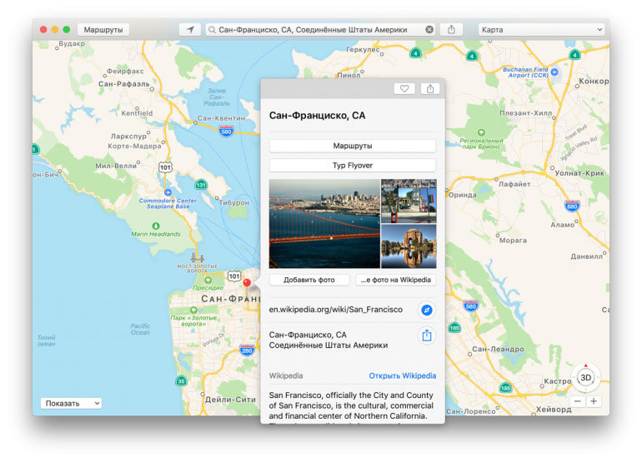Click the search field with Сан-Франциско text

(320, 29)
